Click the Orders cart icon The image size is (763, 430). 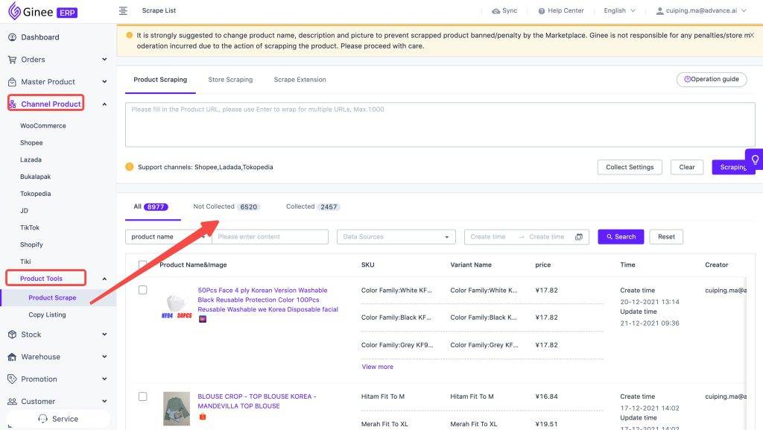pyautogui.click(x=12, y=60)
